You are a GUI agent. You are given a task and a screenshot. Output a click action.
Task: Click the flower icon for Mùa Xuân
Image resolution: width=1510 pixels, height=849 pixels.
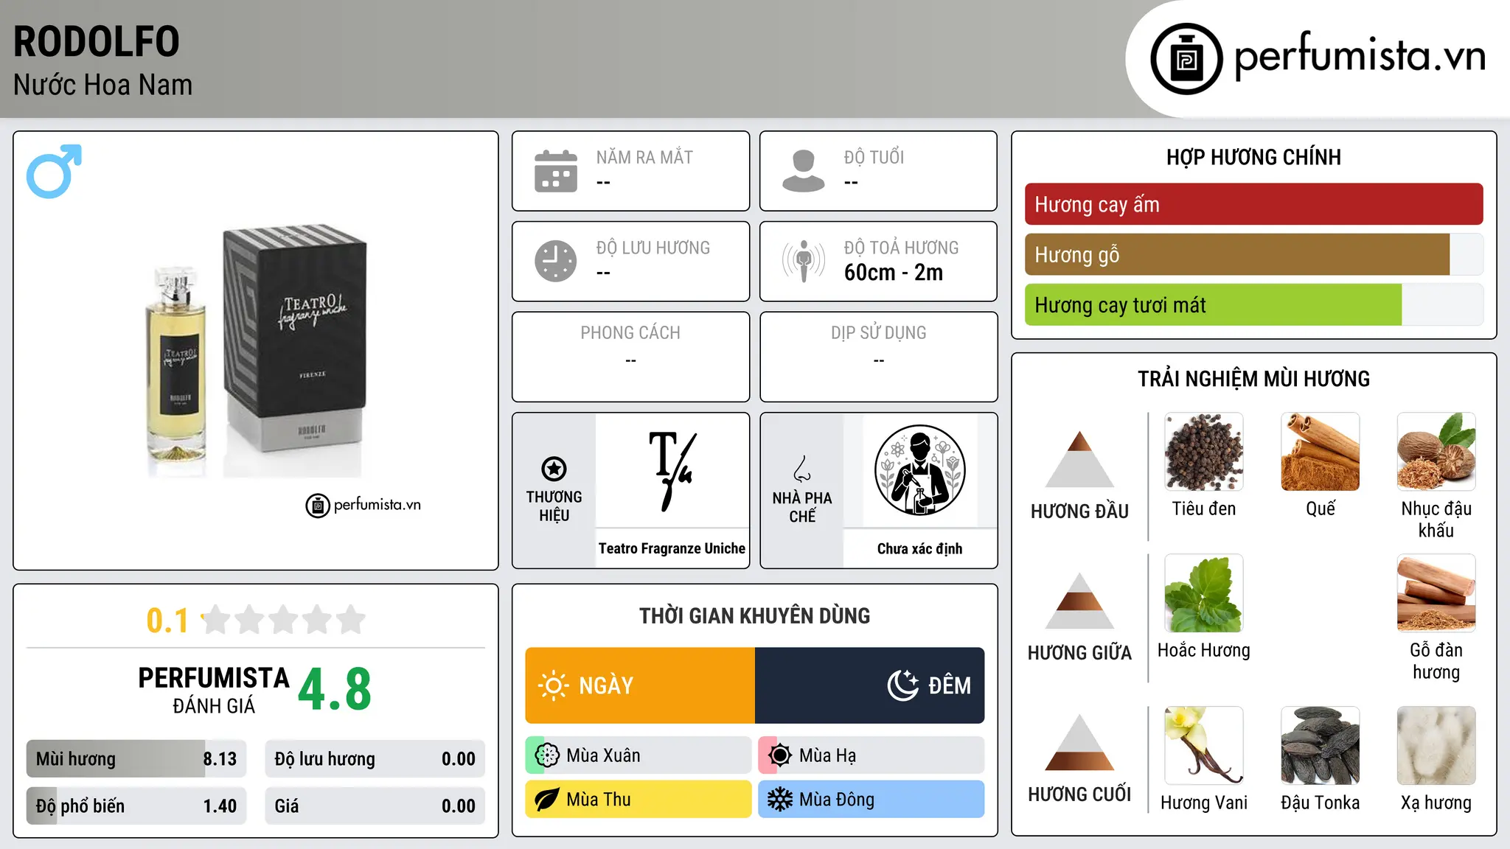pos(547,755)
